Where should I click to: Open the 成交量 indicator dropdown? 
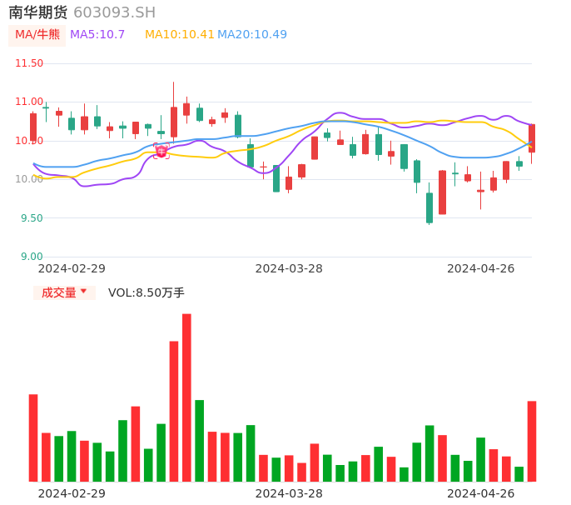coord(64,292)
